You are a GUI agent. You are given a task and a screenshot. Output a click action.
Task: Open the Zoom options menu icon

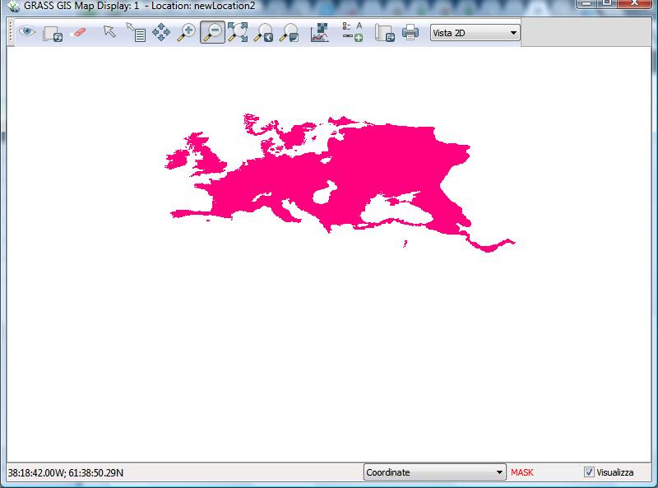click(x=290, y=33)
